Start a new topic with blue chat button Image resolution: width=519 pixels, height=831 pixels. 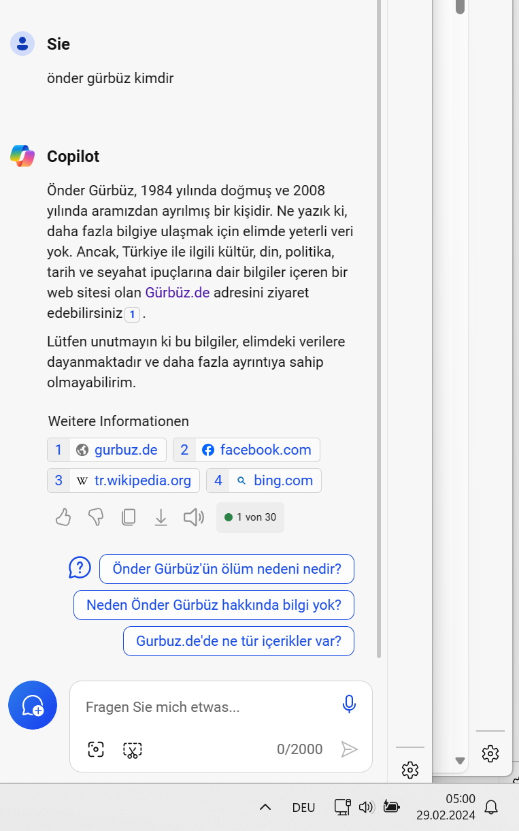[33, 705]
